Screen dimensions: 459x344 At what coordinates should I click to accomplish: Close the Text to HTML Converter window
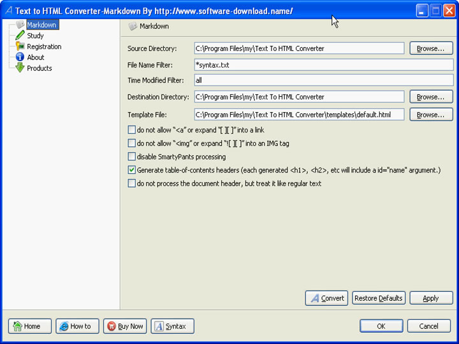coord(449,11)
